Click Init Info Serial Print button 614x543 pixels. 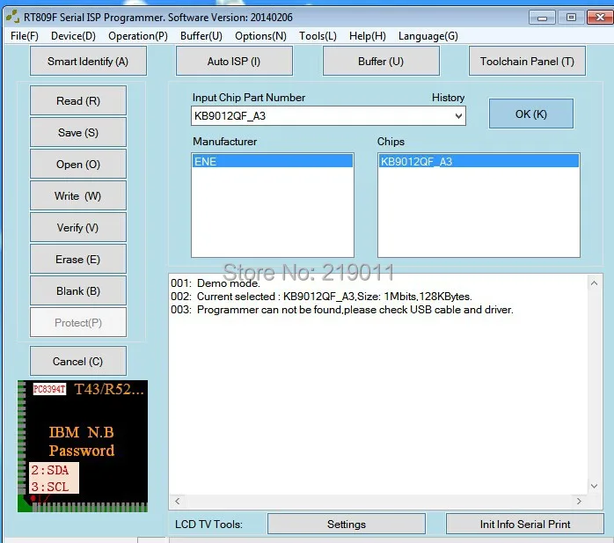click(x=525, y=524)
